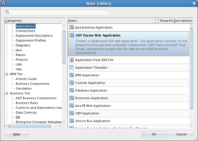Image resolution: width=198 pixels, height=141 pixels.
Task: Collapse the BPM Tier tree node
Action: coord(7,74)
